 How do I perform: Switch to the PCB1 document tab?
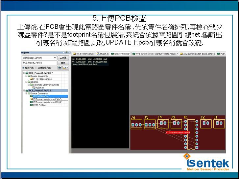coord(221,54)
